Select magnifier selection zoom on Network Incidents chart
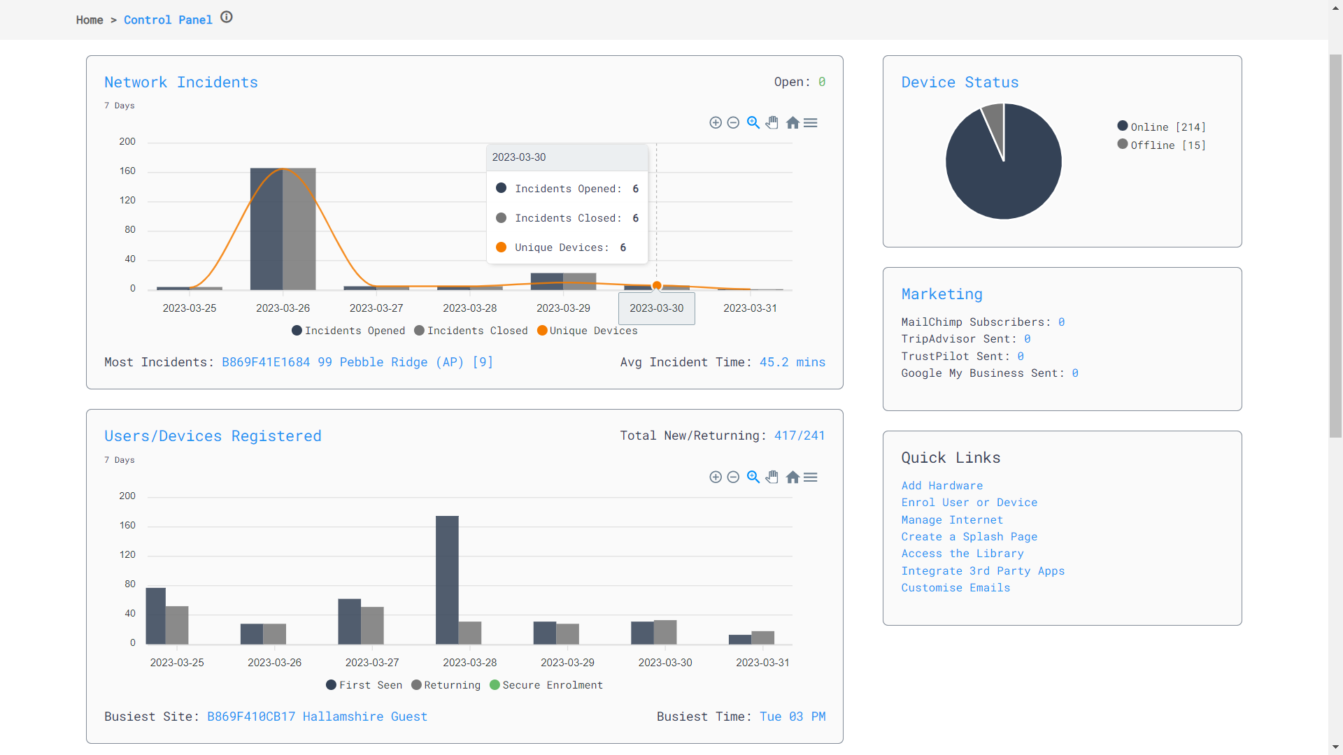The width and height of the screenshot is (1343, 755). coord(753,123)
